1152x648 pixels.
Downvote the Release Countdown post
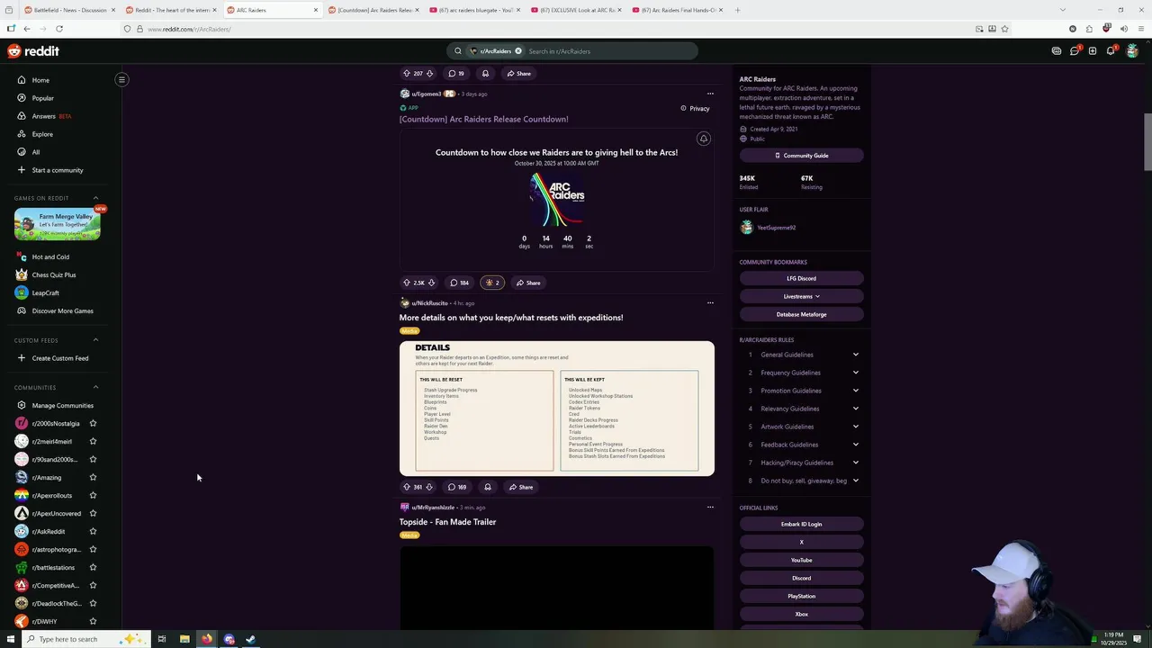[x=432, y=283]
